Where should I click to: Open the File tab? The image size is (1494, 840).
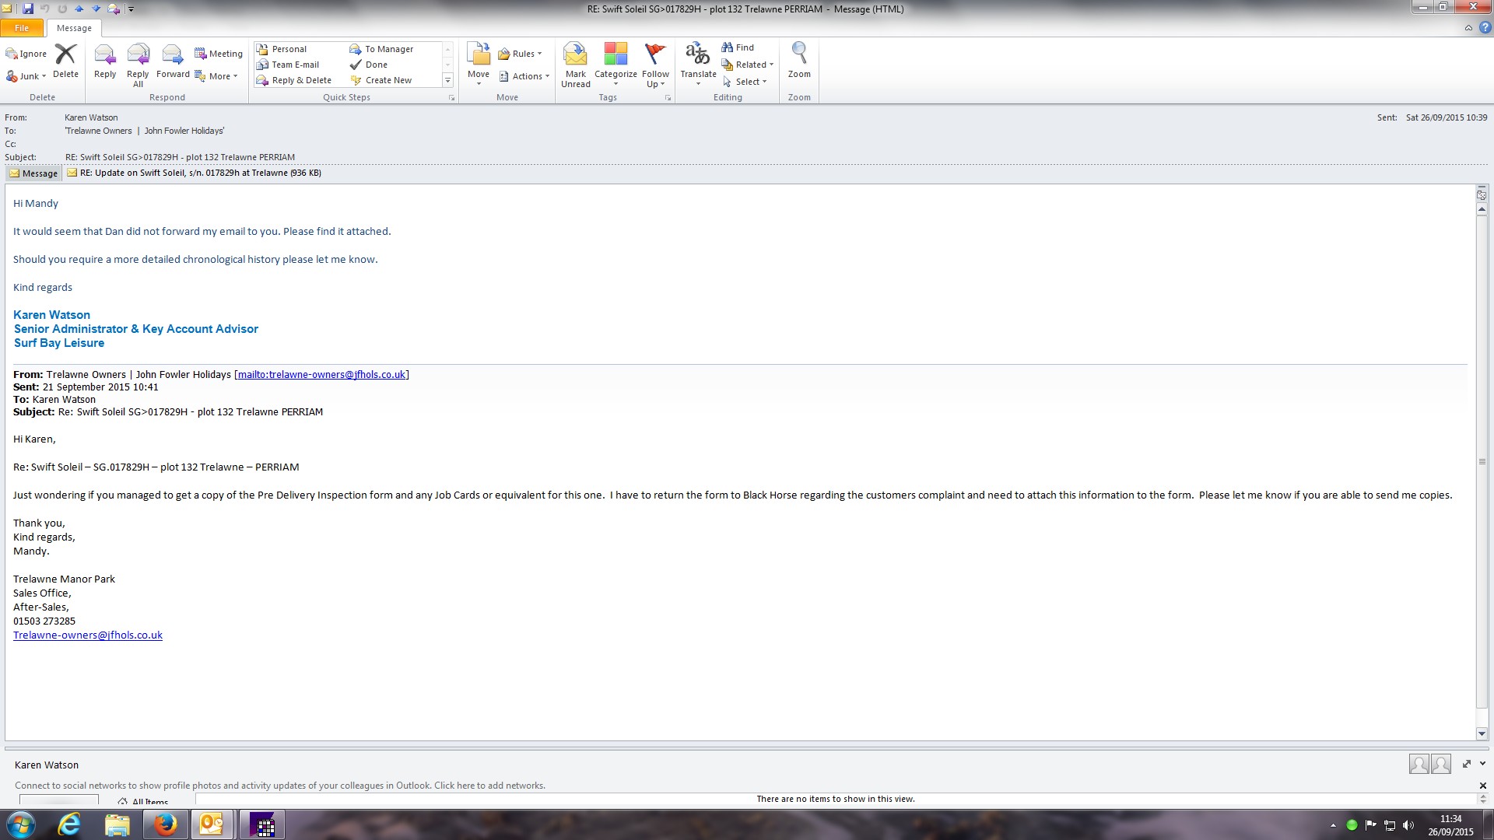[x=22, y=28]
